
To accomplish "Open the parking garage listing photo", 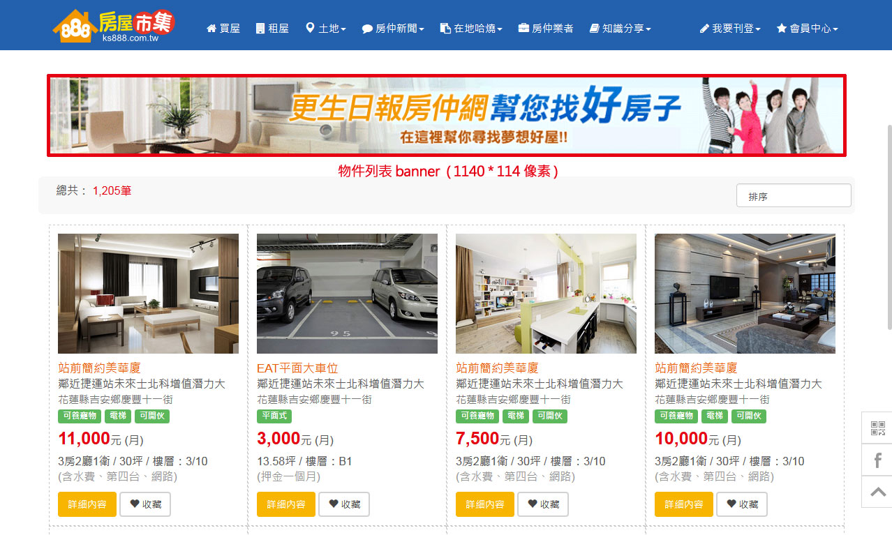I will tap(347, 294).
